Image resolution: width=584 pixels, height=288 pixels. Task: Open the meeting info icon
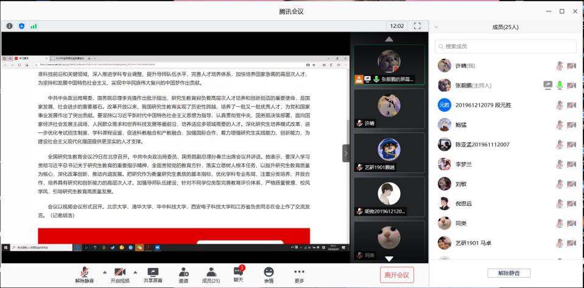pos(10,26)
